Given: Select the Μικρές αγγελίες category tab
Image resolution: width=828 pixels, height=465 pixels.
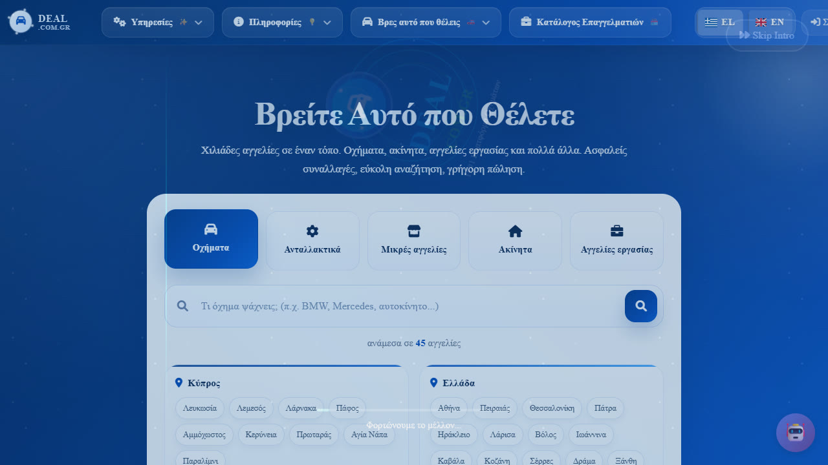Looking at the screenshot, I should (414, 241).
